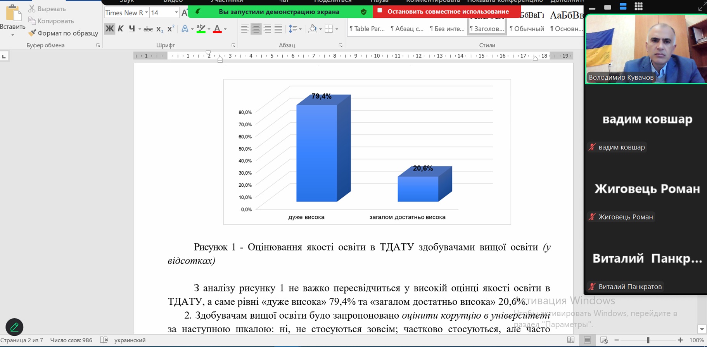Minimize the Zoom video panel
Screen dimensions: 707x347
pyautogui.click(x=592, y=7)
